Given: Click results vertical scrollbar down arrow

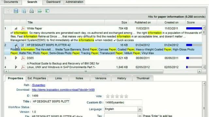Looking at the screenshot, I should tap(204, 67).
